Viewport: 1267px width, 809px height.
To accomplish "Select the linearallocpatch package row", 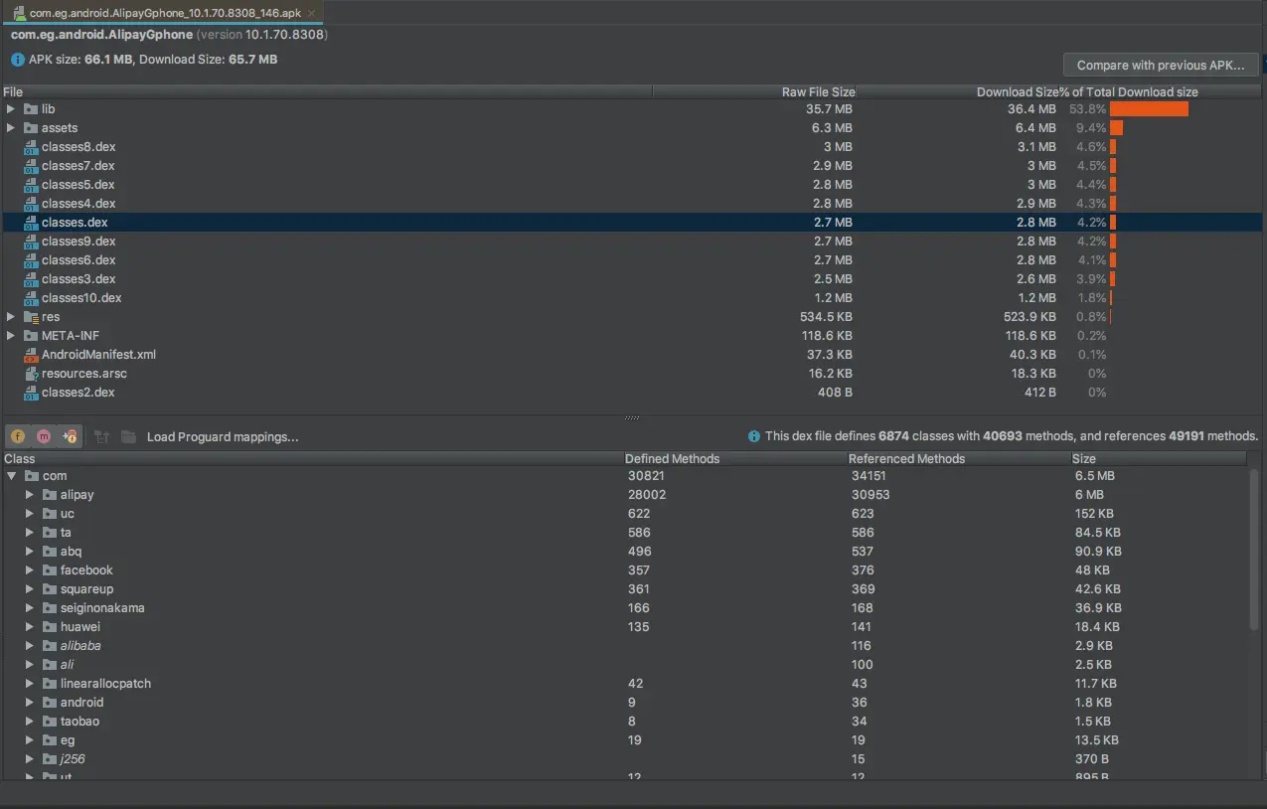I will click(624, 684).
